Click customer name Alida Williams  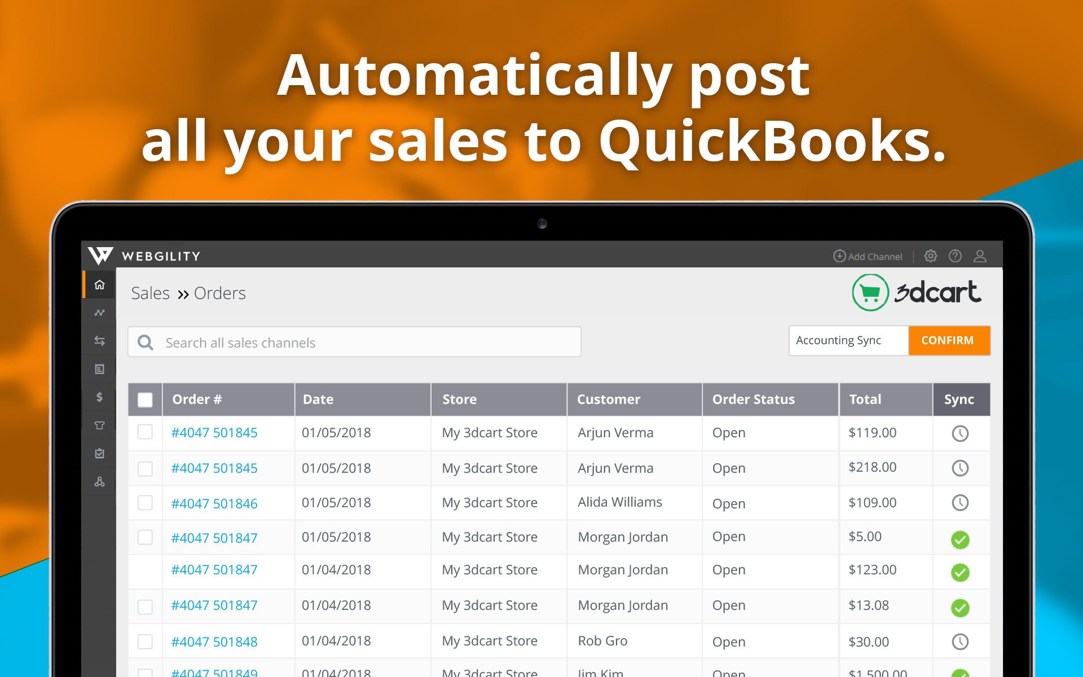click(620, 502)
